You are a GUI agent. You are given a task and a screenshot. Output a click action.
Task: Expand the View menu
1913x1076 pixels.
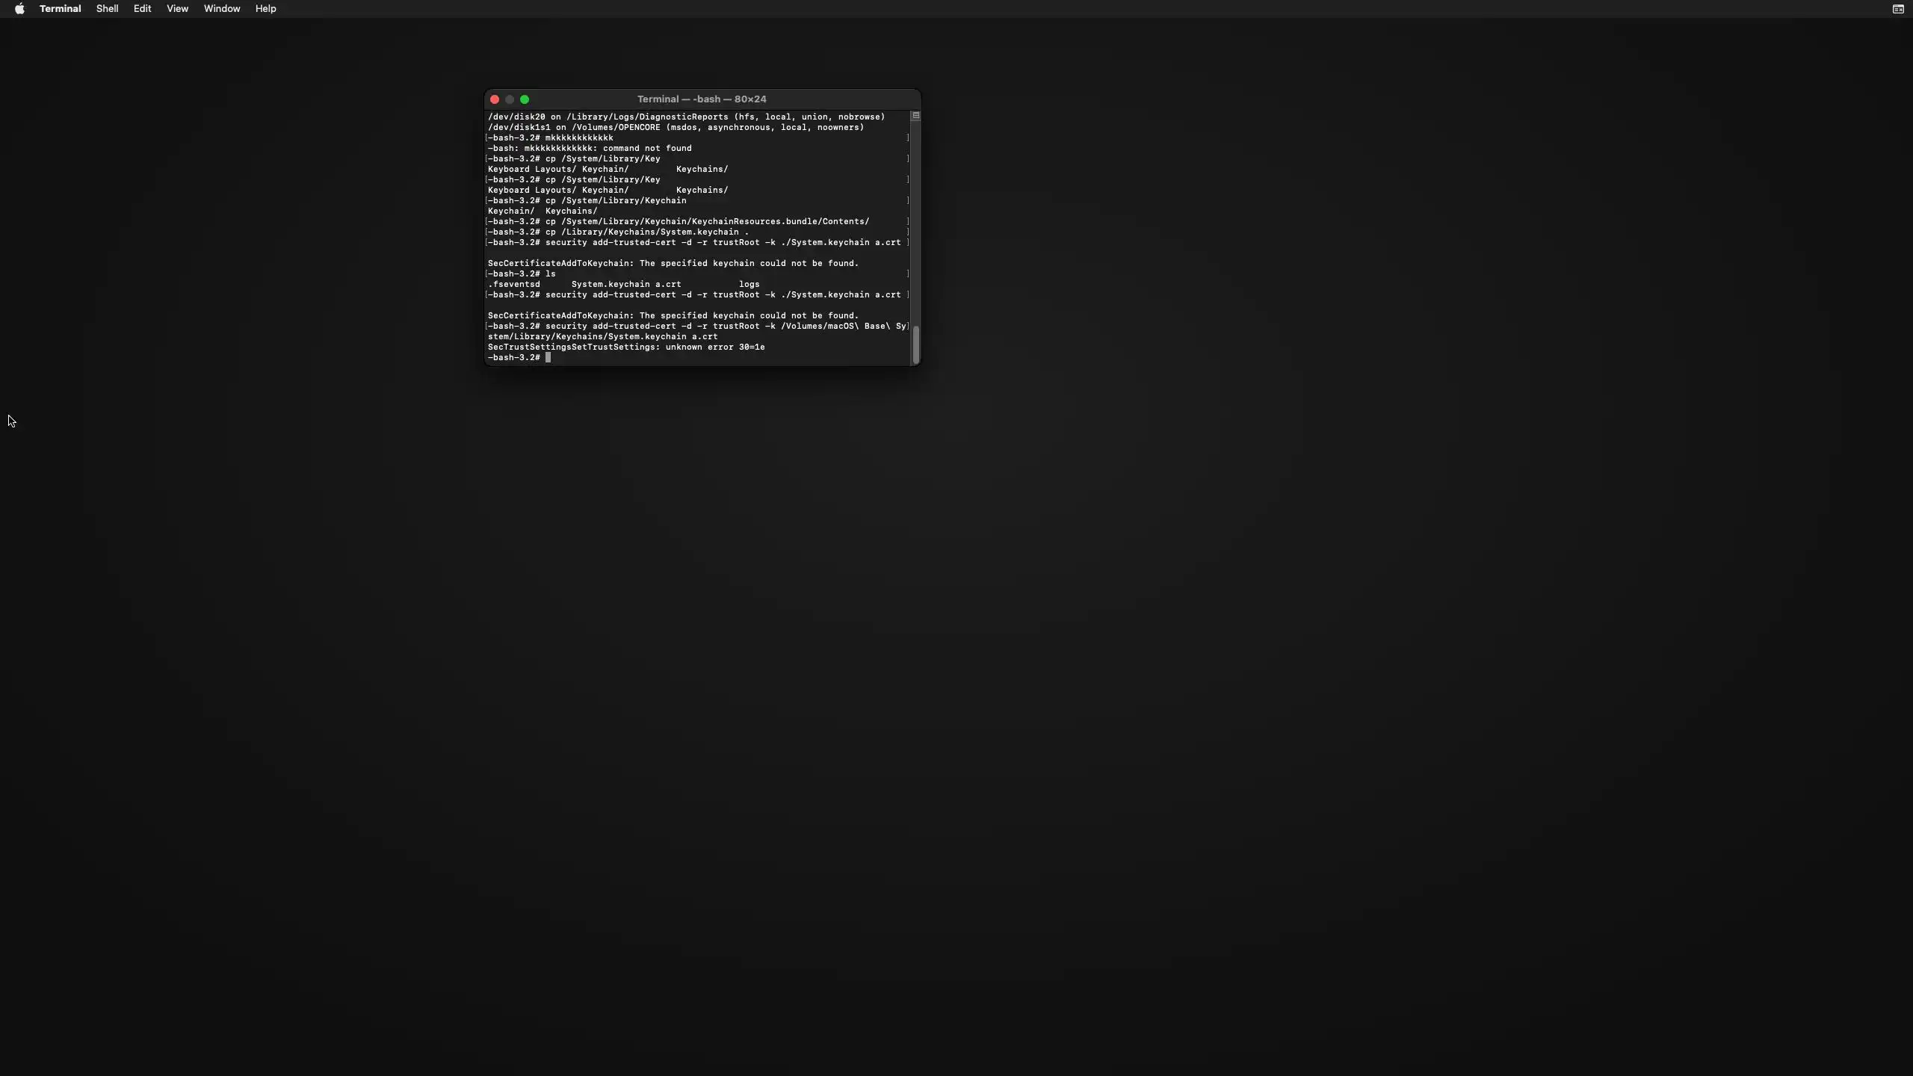[x=177, y=9]
